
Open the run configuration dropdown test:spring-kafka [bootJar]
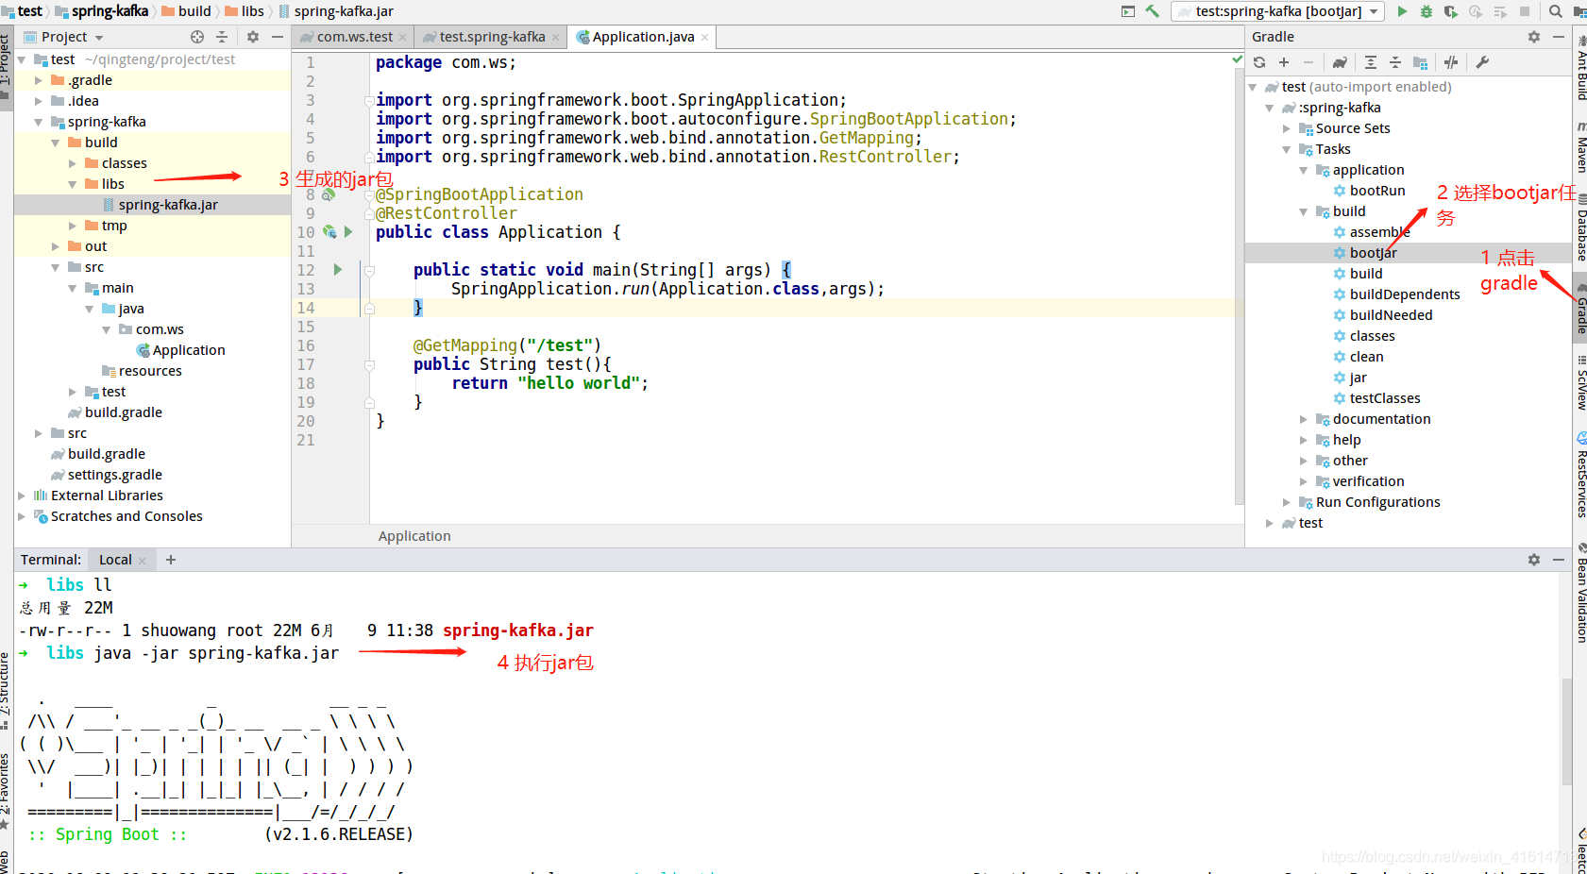1278,11
